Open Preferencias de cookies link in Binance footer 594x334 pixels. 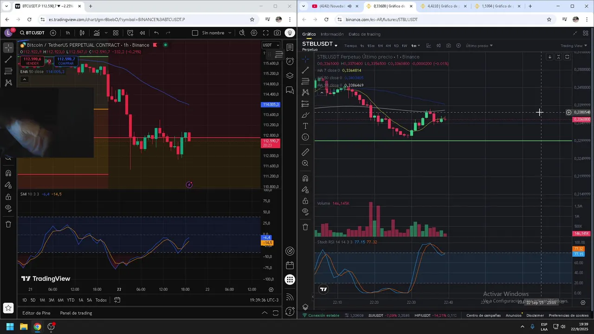point(568,315)
